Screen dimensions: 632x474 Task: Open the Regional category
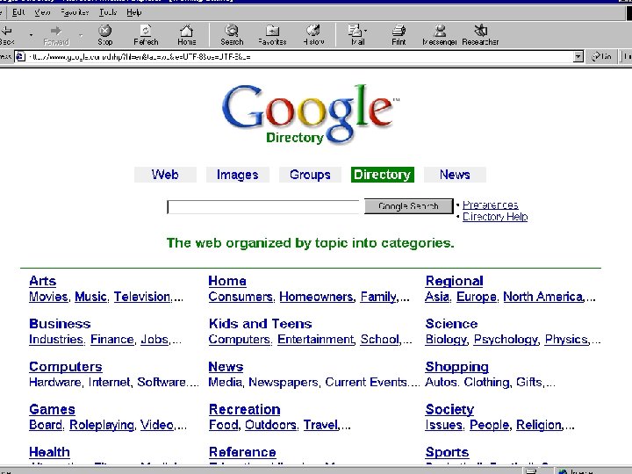(x=455, y=281)
